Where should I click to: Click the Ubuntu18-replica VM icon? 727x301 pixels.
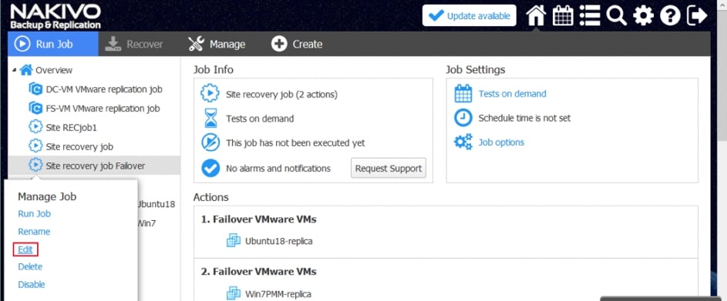point(233,241)
